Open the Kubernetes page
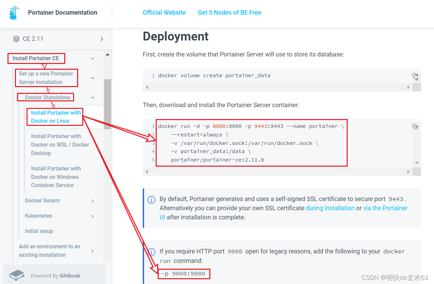Screen dimensions: 434x284 (x=39, y=216)
